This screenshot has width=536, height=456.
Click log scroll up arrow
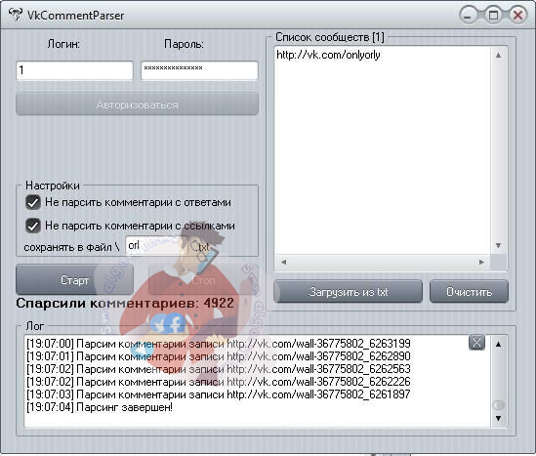[x=498, y=345]
